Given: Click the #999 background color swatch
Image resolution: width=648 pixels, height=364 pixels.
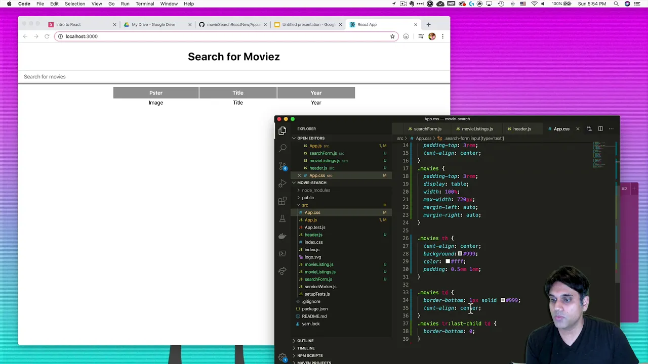Looking at the screenshot, I should [x=460, y=254].
